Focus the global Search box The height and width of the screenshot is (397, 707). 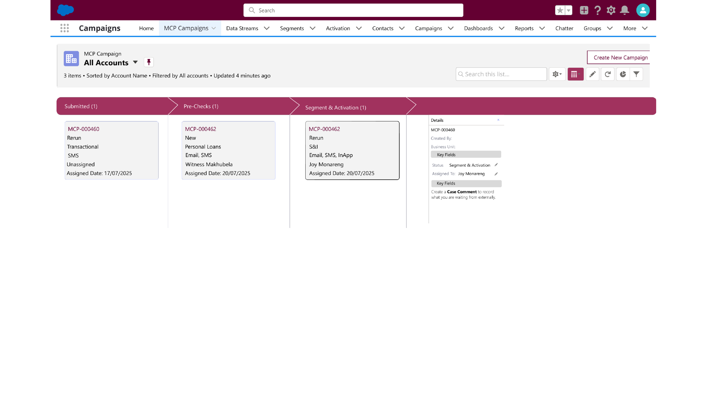tap(353, 10)
